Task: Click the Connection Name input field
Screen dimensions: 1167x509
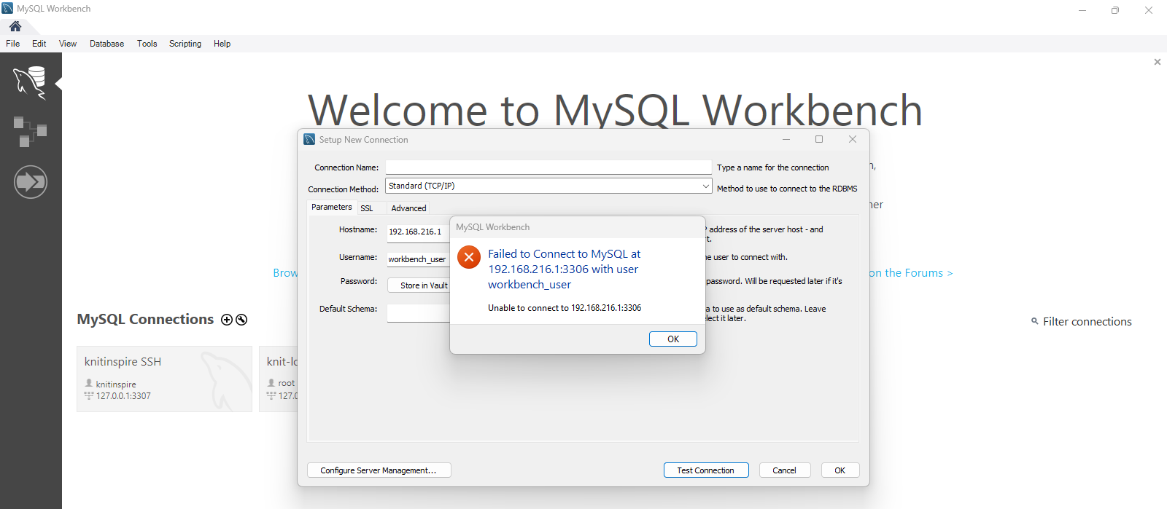Action: coord(548,167)
